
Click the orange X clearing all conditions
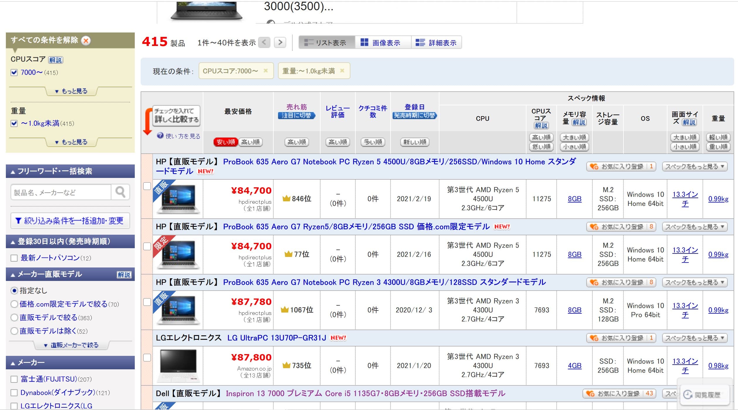(86, 40)
